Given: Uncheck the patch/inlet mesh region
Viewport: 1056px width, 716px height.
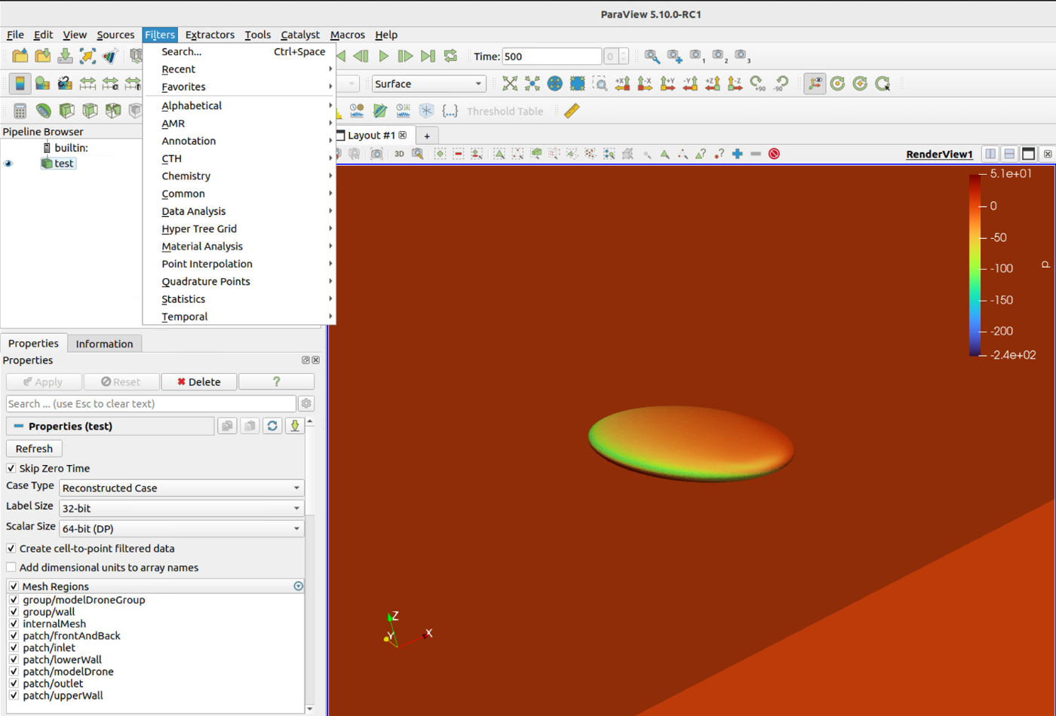Looking at the screenshot, I should 14,647.
